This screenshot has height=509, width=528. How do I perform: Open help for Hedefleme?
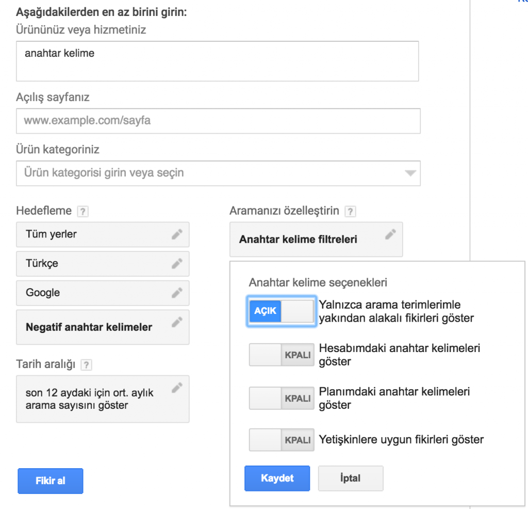coord(82,211)
